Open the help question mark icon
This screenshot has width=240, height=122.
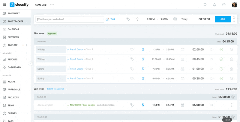point(224,5)
